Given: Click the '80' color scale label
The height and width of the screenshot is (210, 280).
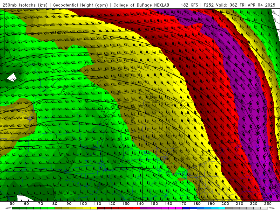Looking at the screenshot, I should click(x=55, y=204).
